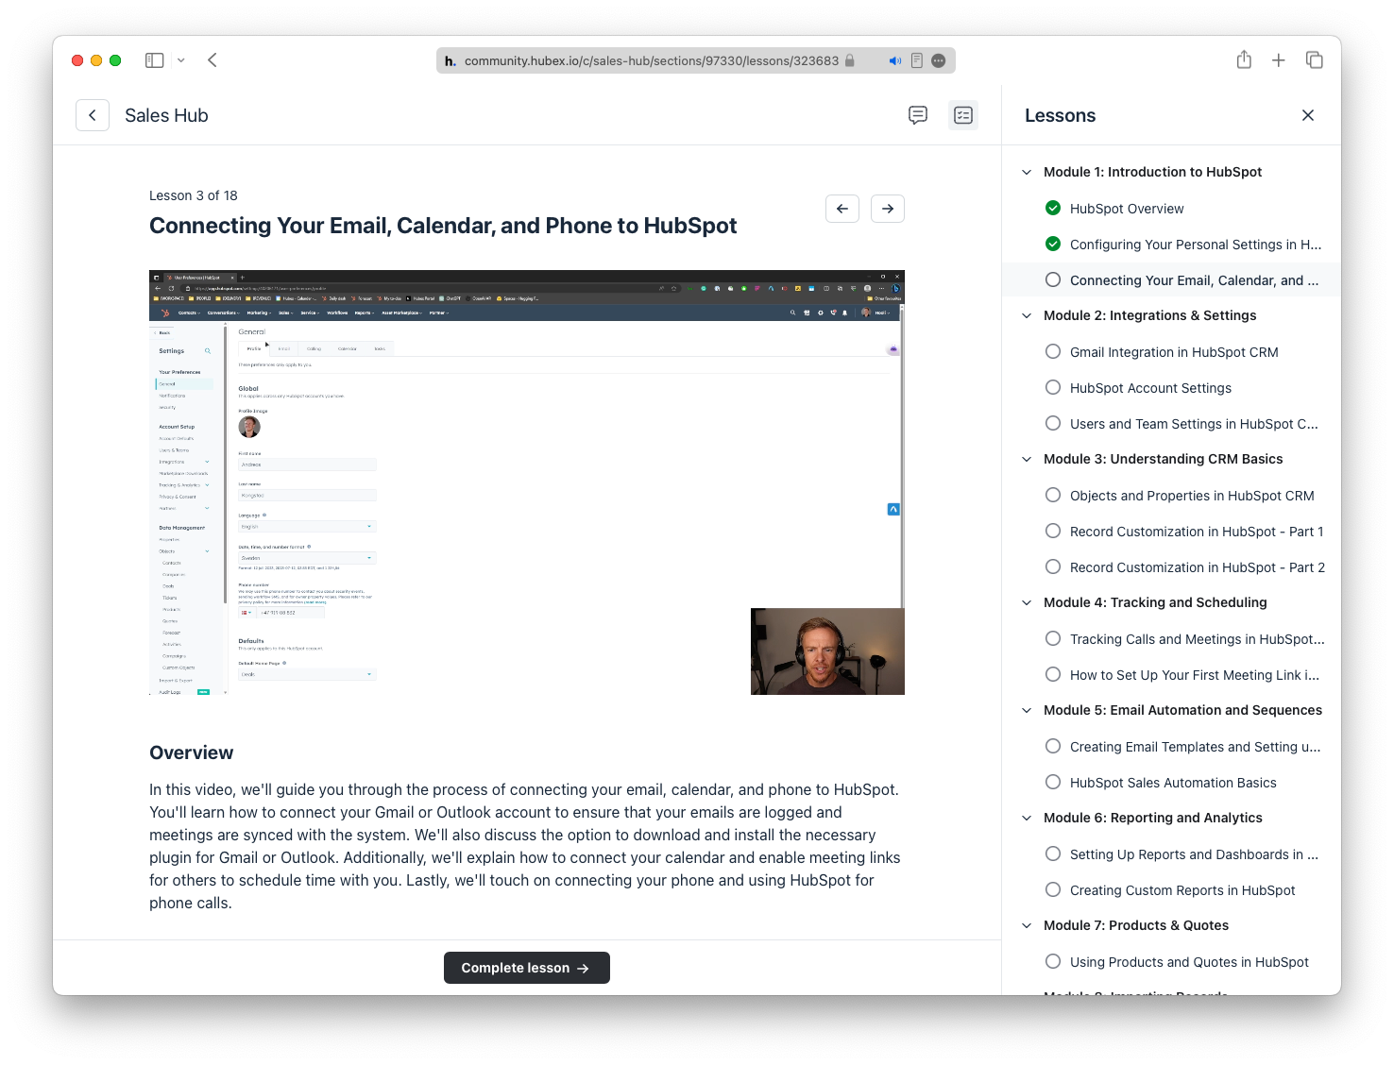Open HubSpot Account Settings lesson
The image size is (1394, 1065).
(x=1150, y=388)
